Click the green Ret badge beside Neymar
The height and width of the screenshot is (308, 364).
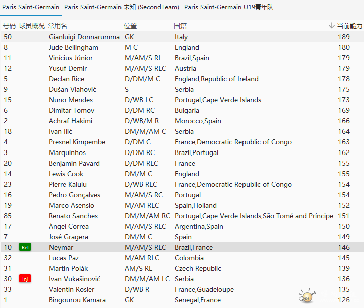pos(25,247)
